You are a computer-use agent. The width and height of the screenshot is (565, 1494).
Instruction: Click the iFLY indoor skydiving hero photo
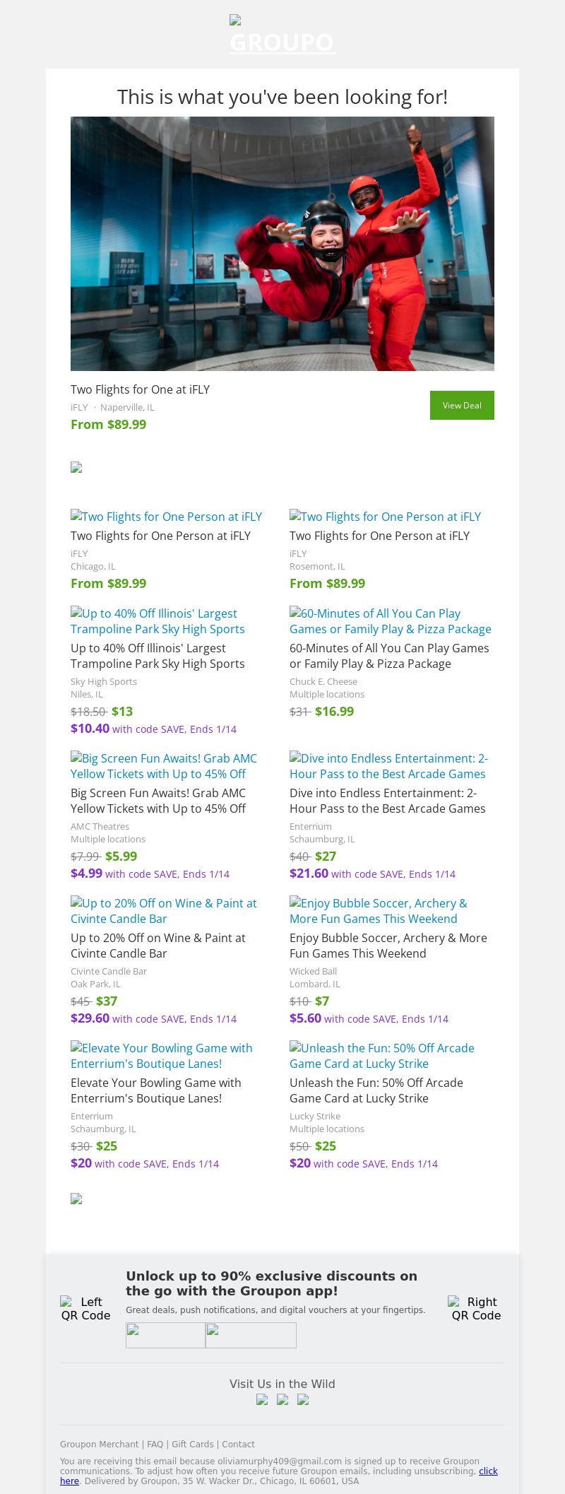[282, 243]
